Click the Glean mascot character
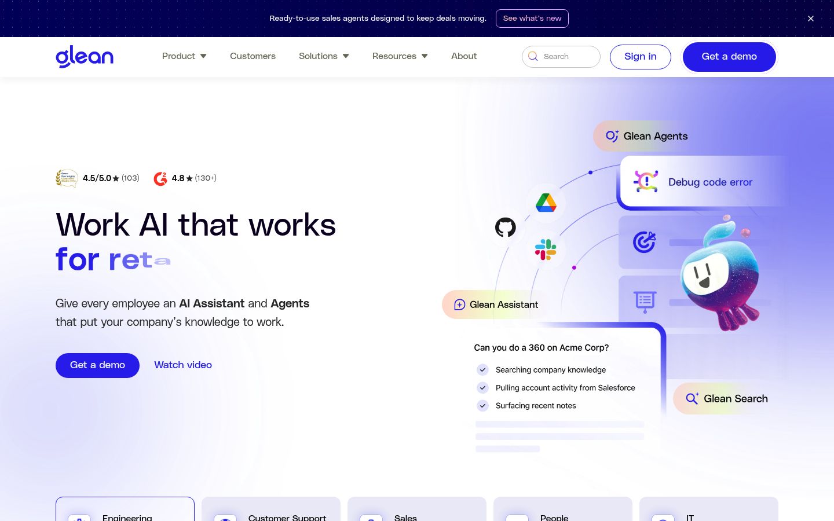Screen dimensions: 834x521 pos(720,272)
